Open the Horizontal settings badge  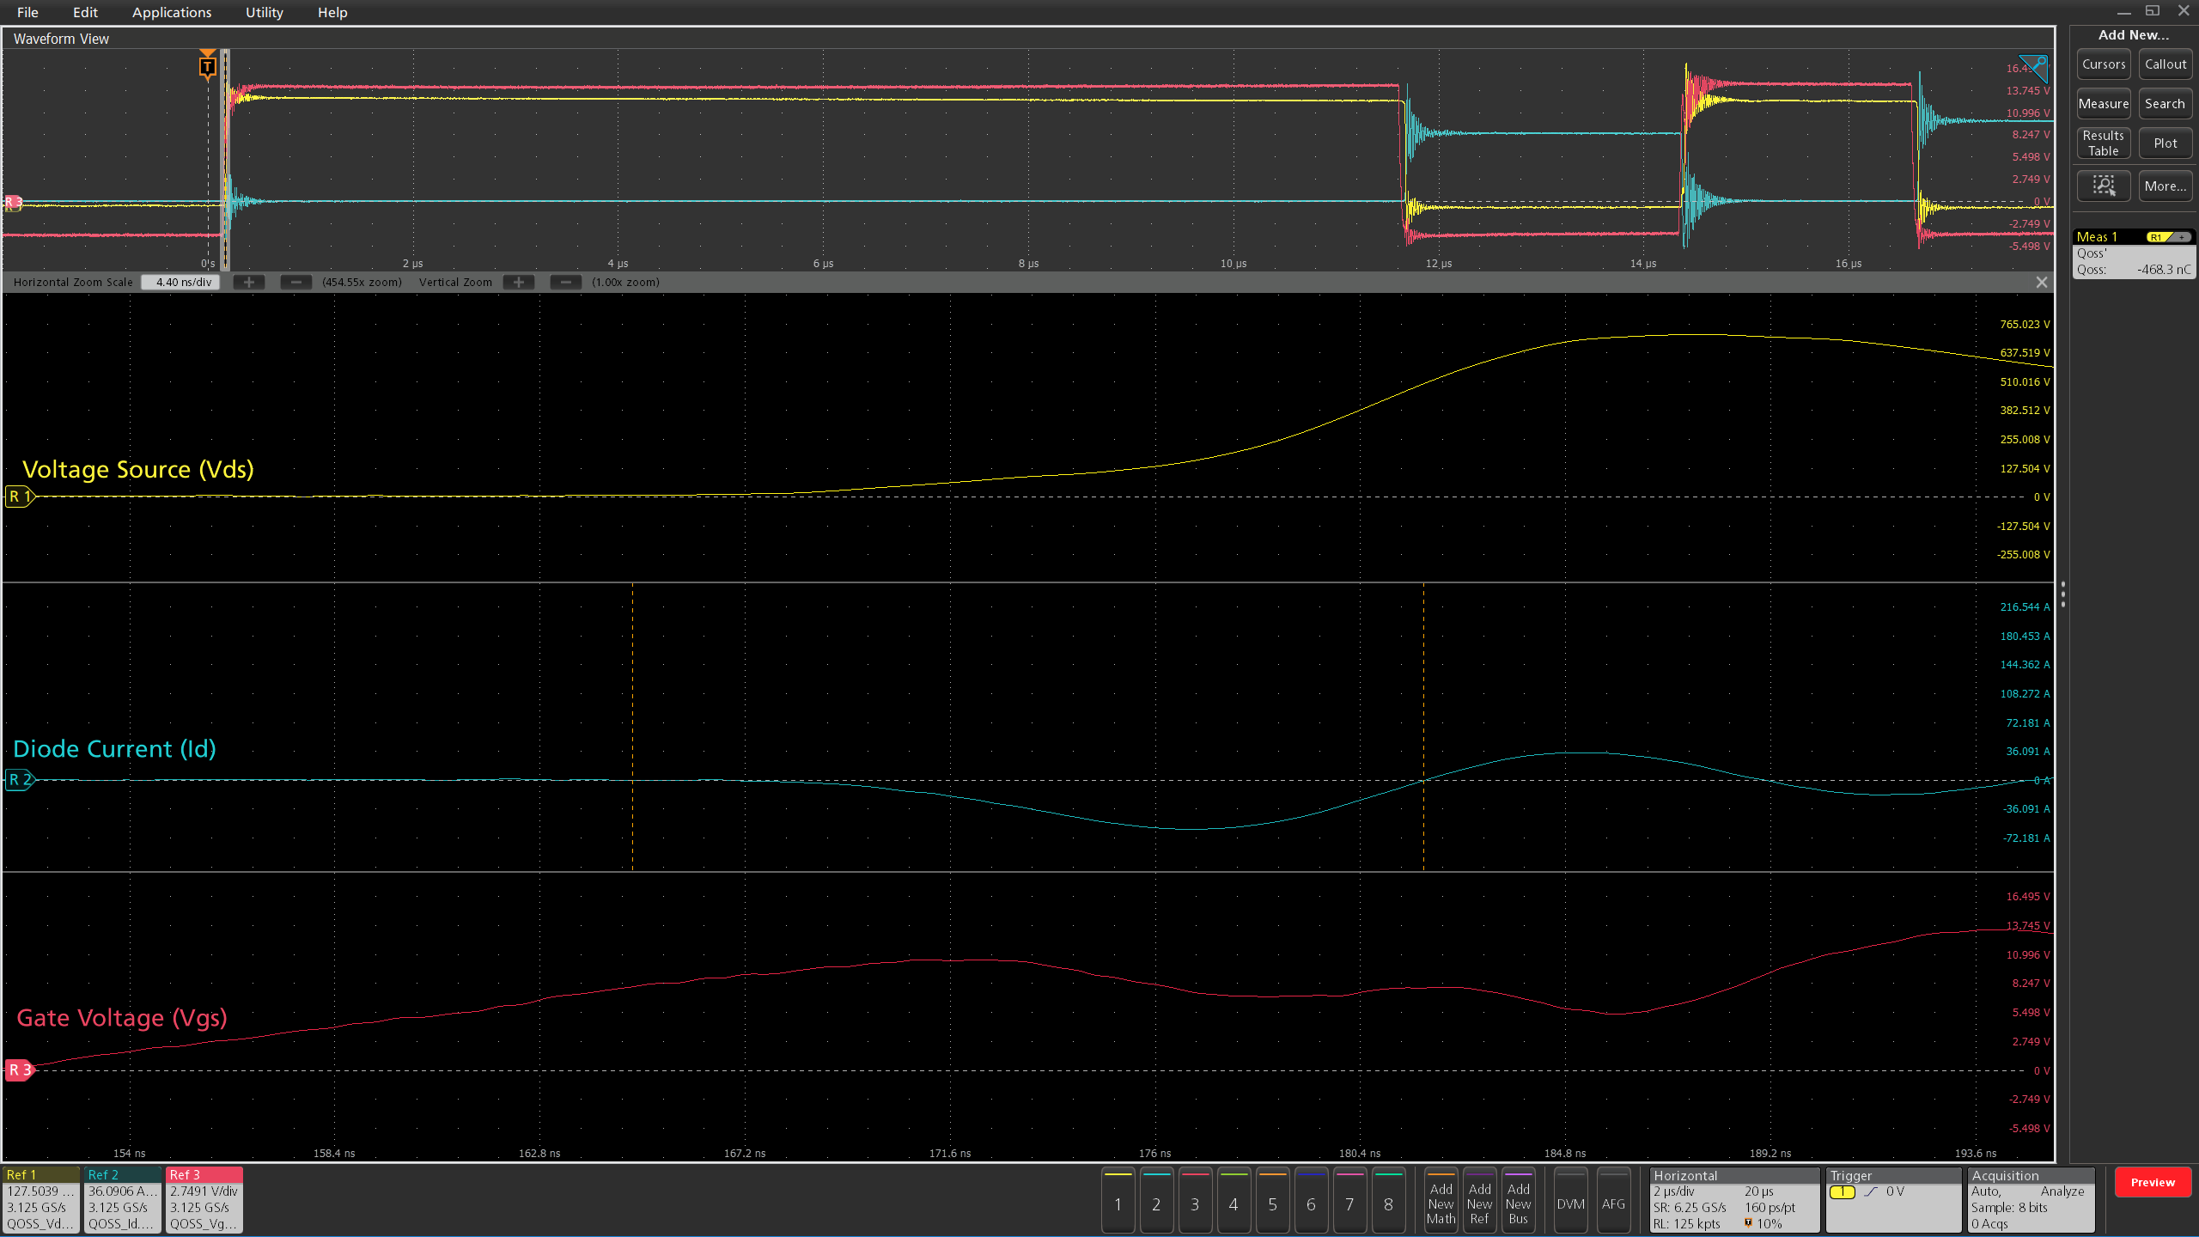tap(1733, 1199)
